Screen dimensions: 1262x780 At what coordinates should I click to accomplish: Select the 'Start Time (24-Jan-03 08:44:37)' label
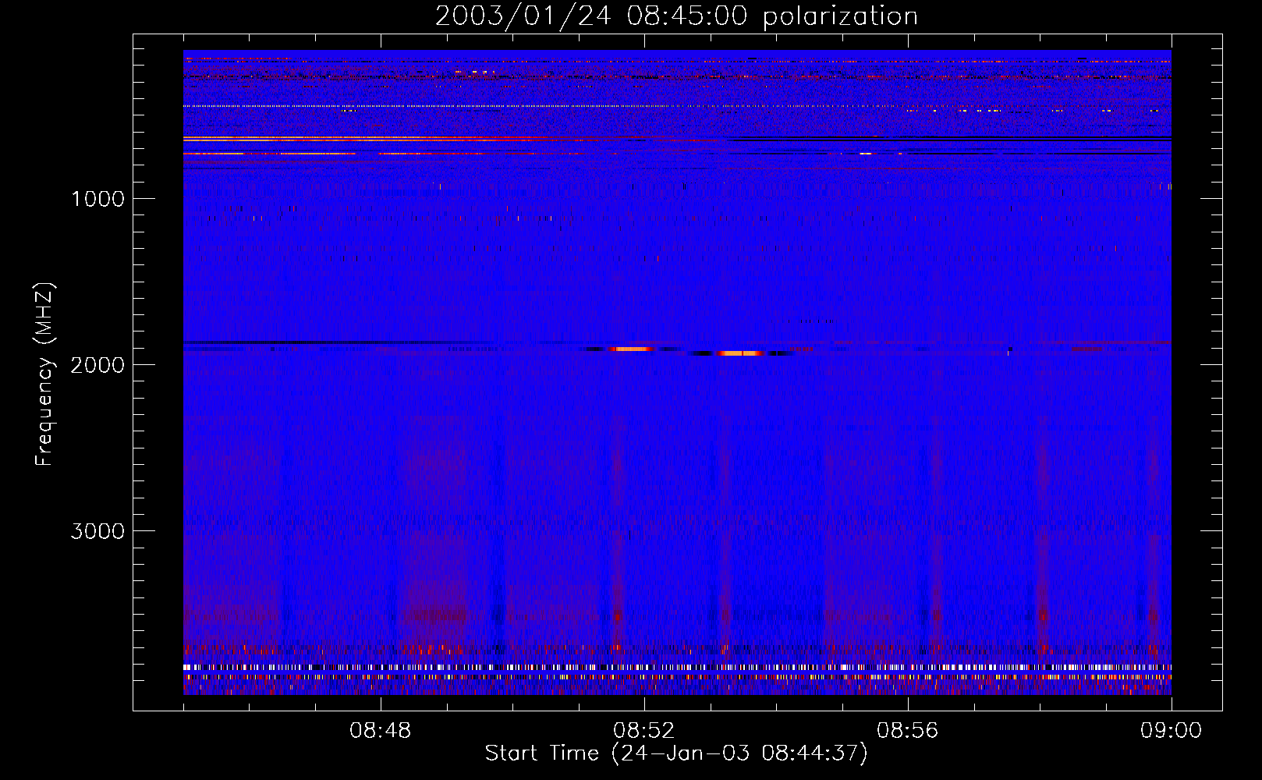pyautogui.click(x=676, y=753)
